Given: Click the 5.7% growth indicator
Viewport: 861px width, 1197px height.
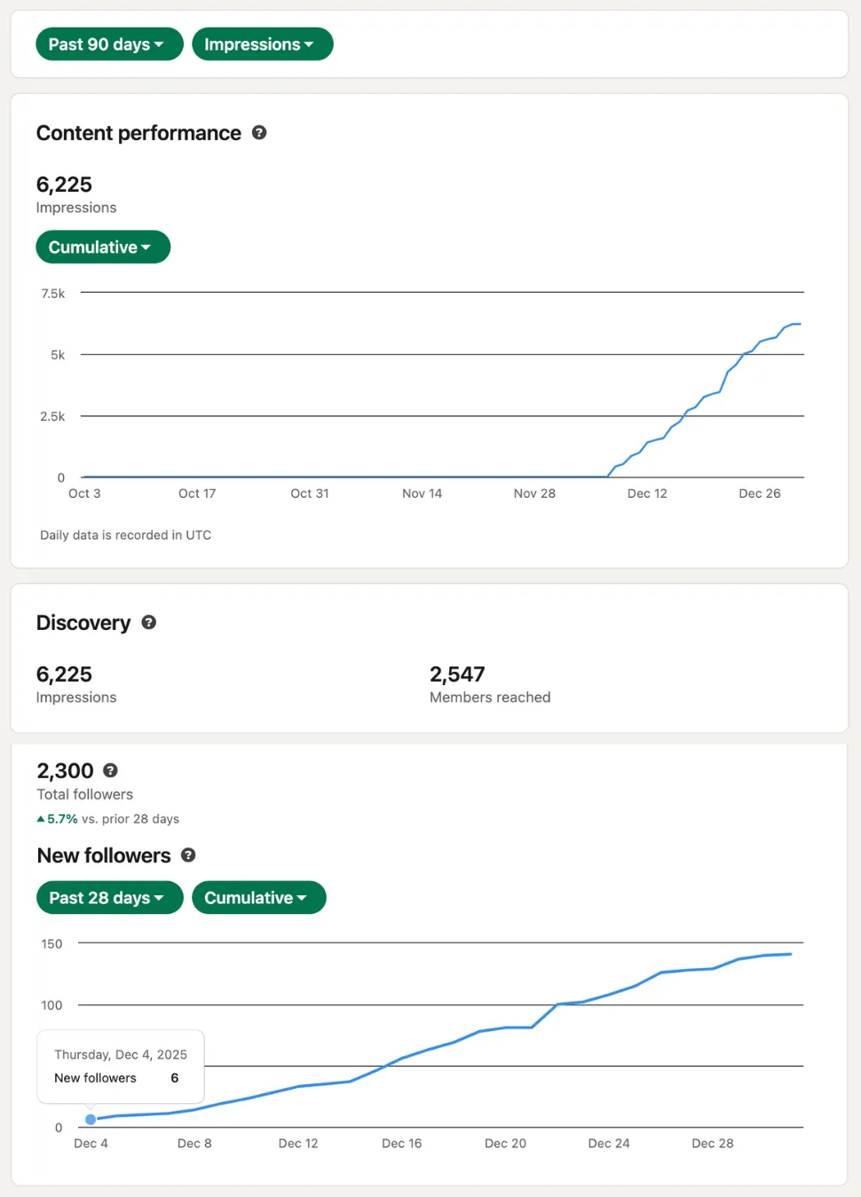Looking at the screenshot, I should tap(57, 818).
